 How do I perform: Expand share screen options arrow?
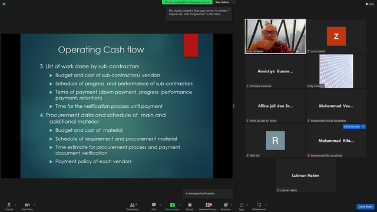pos(180,205)
